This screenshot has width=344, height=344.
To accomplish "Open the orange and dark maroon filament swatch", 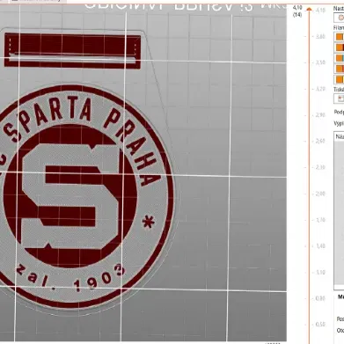I will point(340,48).
